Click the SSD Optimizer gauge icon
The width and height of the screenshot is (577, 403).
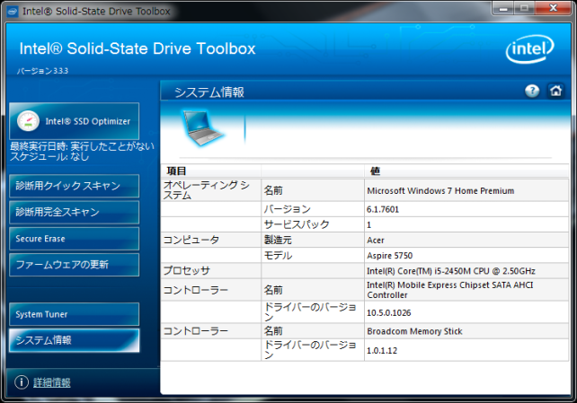click(29, 121)
